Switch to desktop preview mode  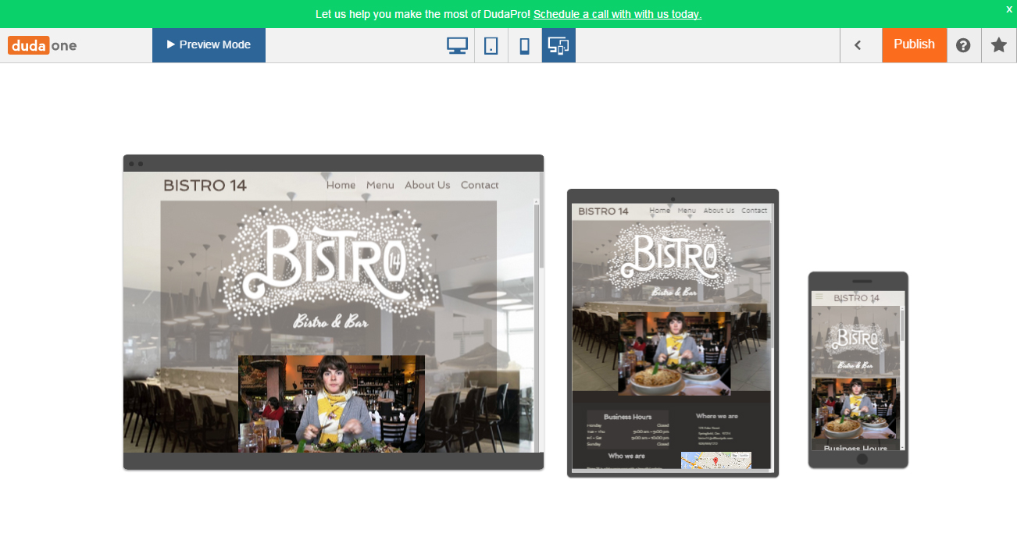(x=457, y=44)
